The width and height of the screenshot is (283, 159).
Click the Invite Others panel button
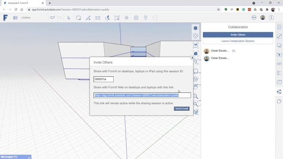tap(238, 35)
